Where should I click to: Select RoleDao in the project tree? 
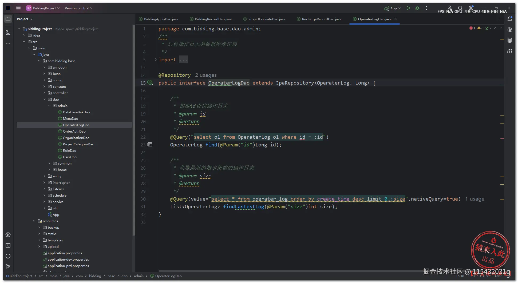tap(70, 150)
